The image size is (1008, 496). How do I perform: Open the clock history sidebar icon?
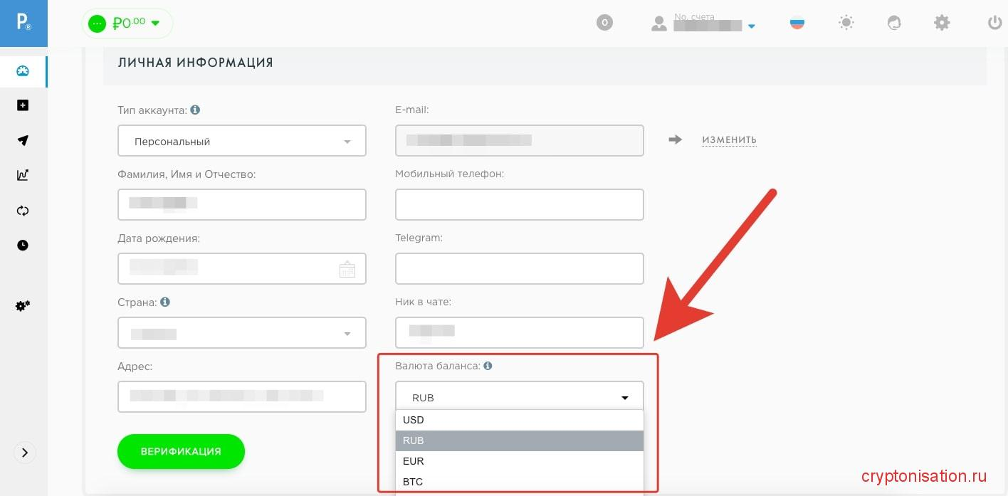23,246
